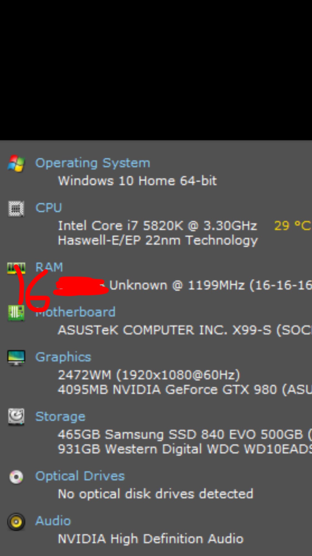Open the Motherboard section heading
Viewport: 312px width, 556px height.
[75, 312]
